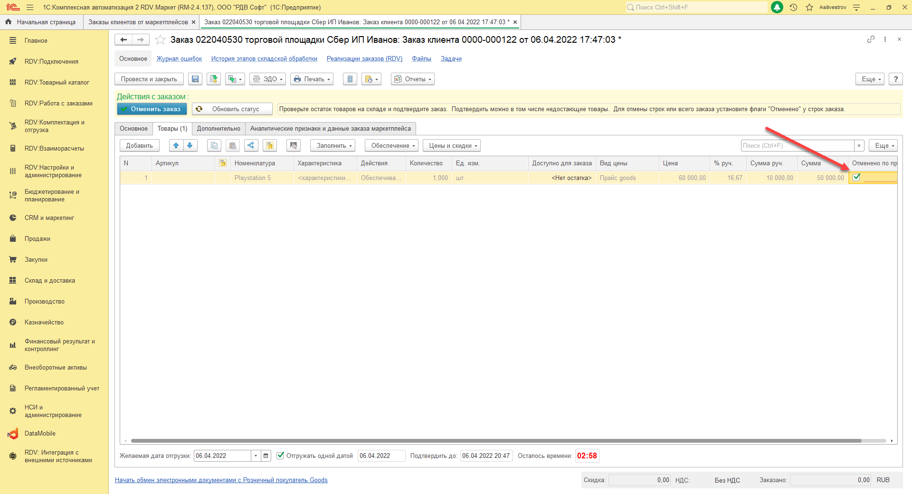Post the document using the green arrow icon
The height and width of the screenshot is (494, 912).
click(x=214, y=79)
